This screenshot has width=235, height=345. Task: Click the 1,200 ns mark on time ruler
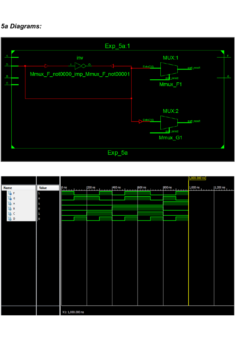220,187
